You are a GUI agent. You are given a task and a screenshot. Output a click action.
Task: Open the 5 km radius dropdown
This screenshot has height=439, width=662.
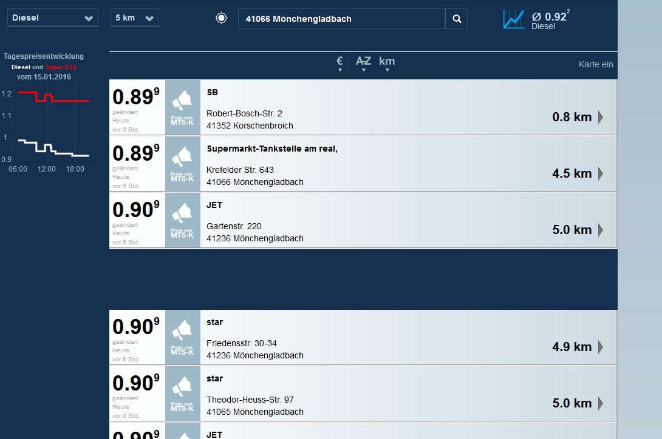(135, 18)
